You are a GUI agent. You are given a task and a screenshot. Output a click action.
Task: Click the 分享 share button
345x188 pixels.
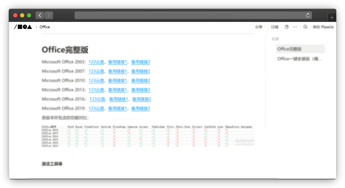[x=258, y=27]
